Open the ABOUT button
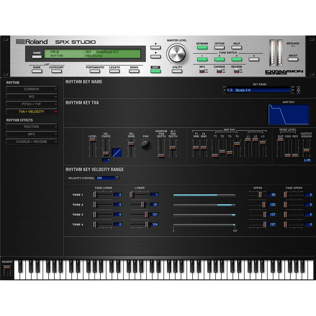 (293, 59)
